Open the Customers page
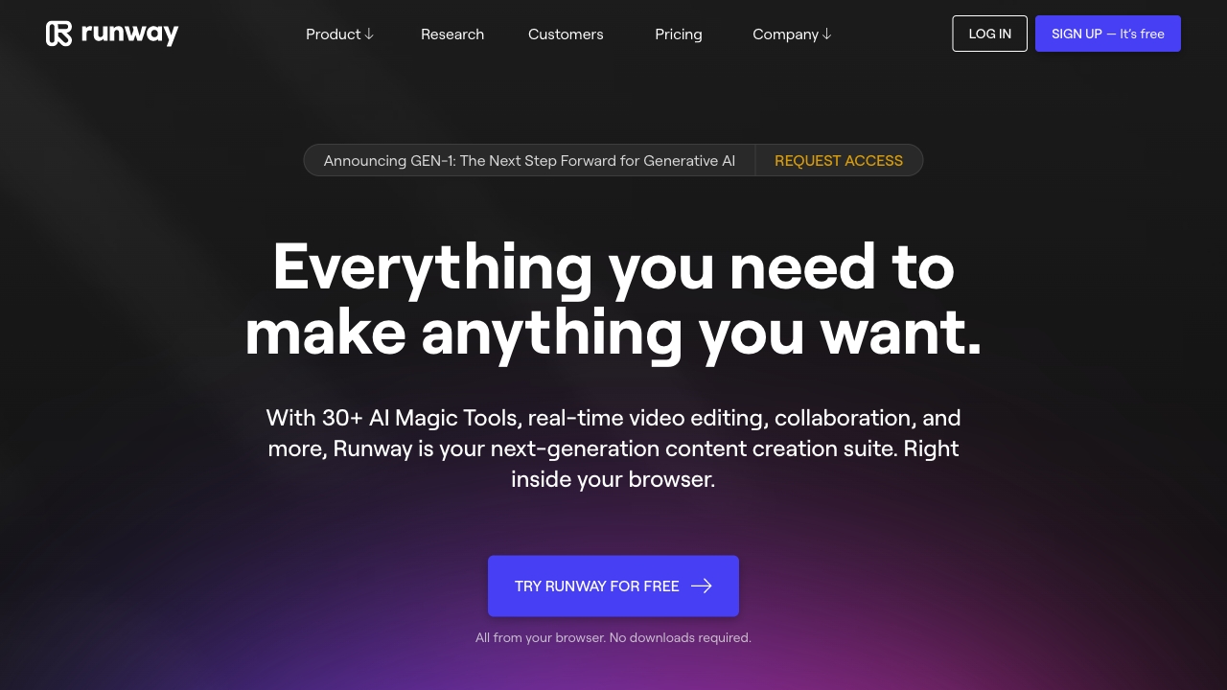 coord(566,34)
